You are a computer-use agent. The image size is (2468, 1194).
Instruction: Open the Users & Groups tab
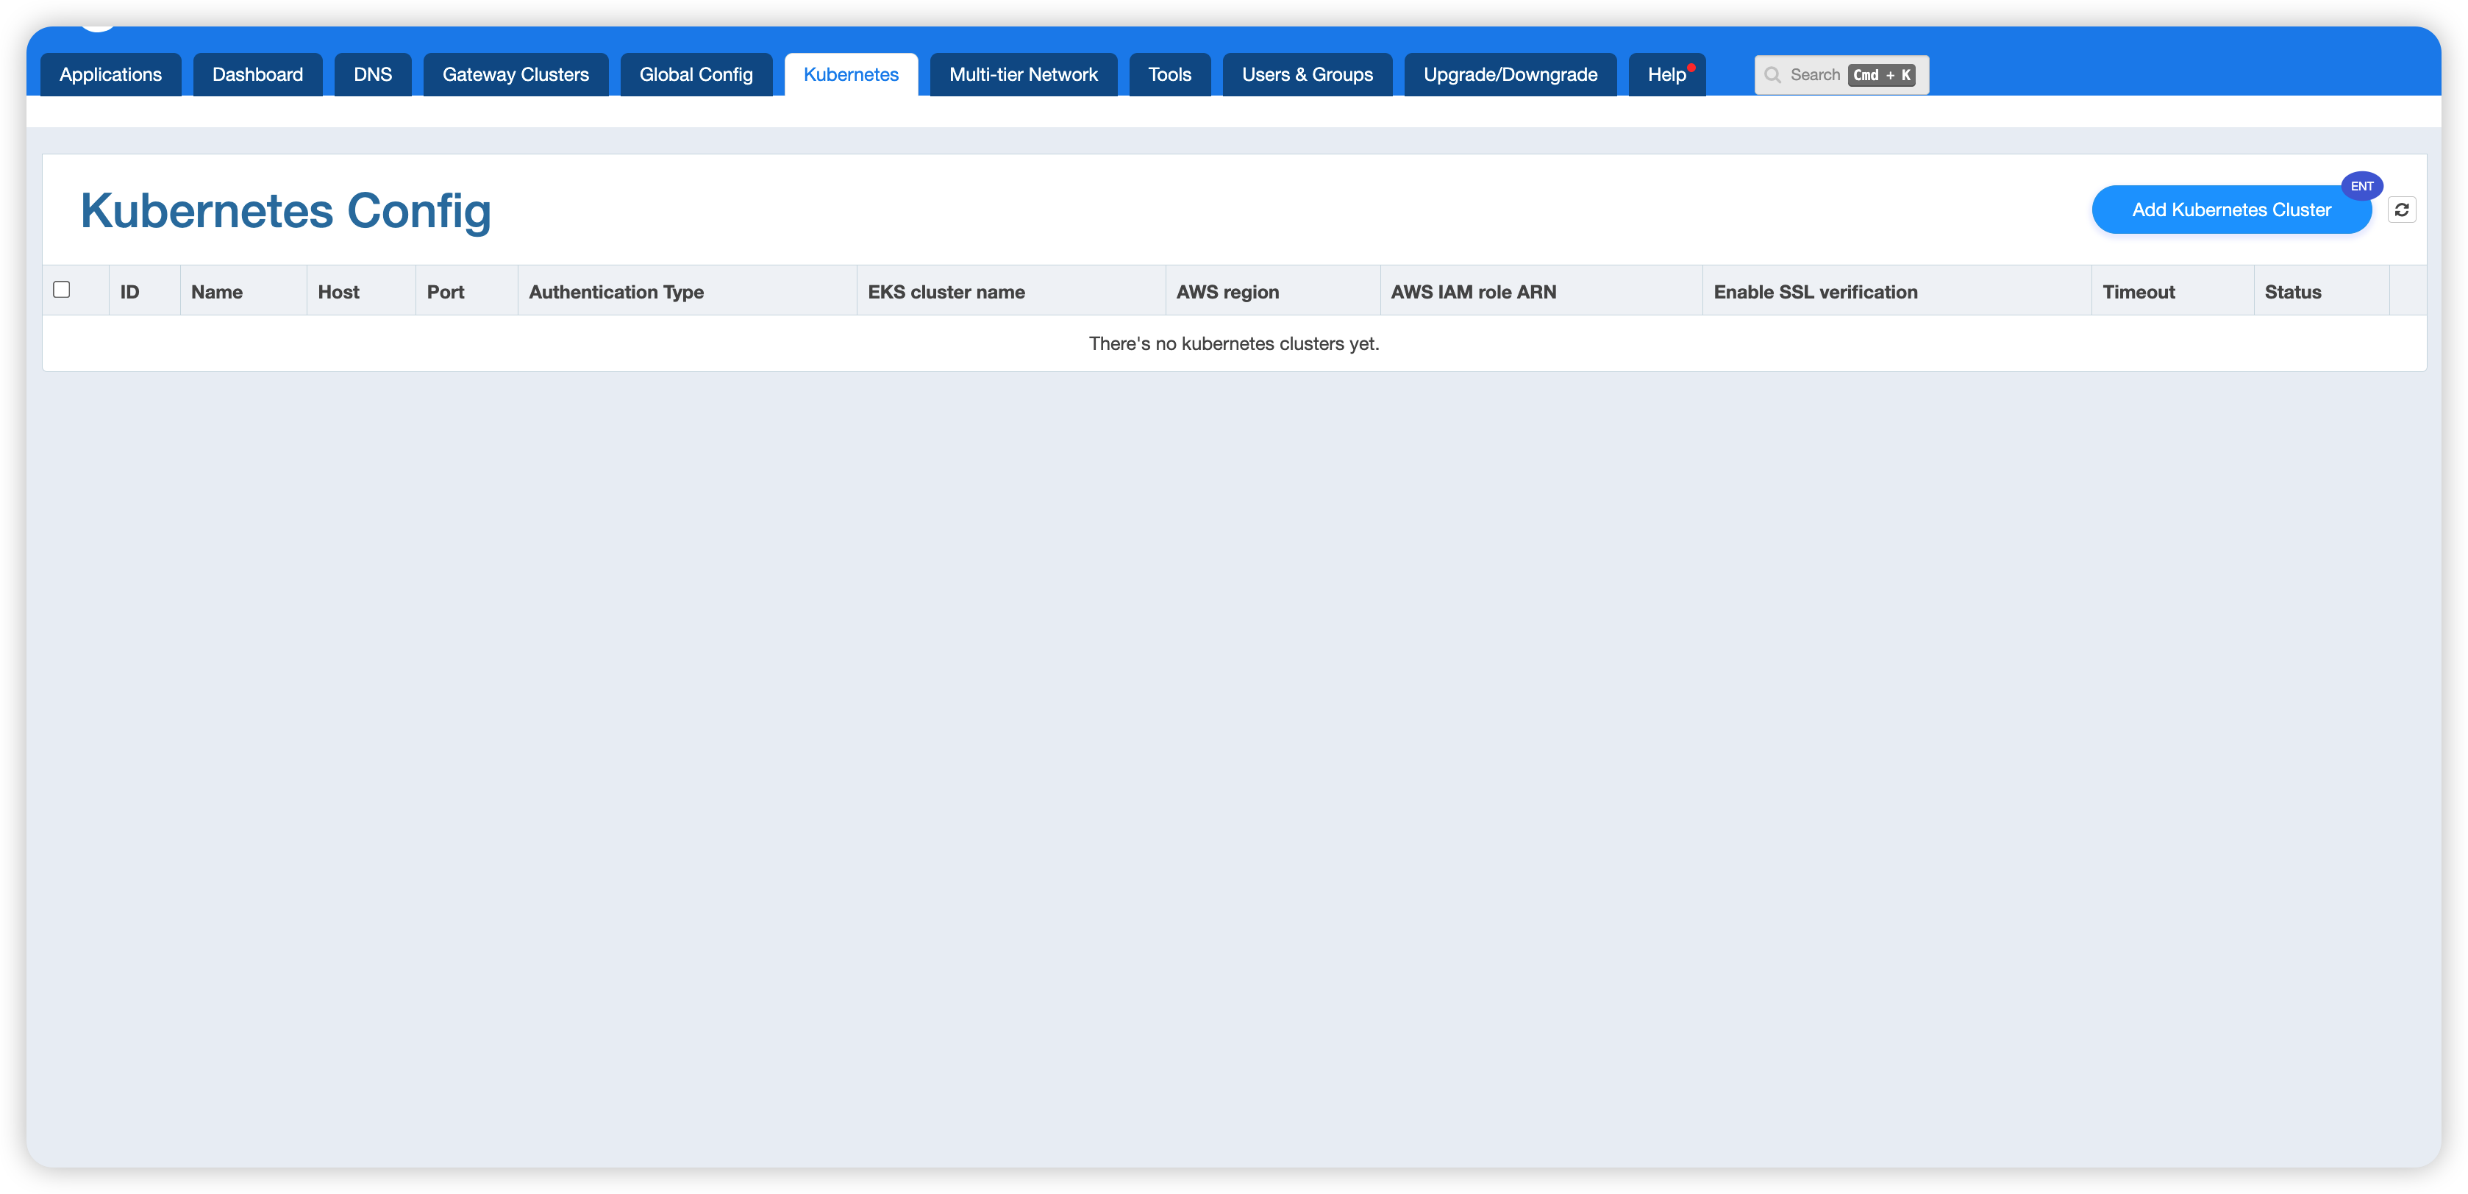click(x=1307, y=75)
